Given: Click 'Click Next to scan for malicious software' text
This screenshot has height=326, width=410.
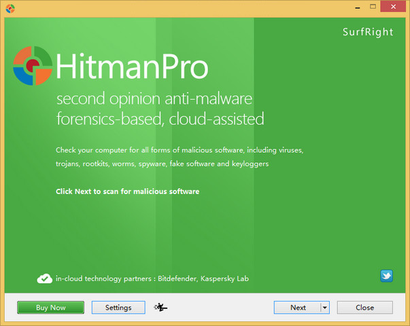Looking at the screenshot, I should pos(127,192).
